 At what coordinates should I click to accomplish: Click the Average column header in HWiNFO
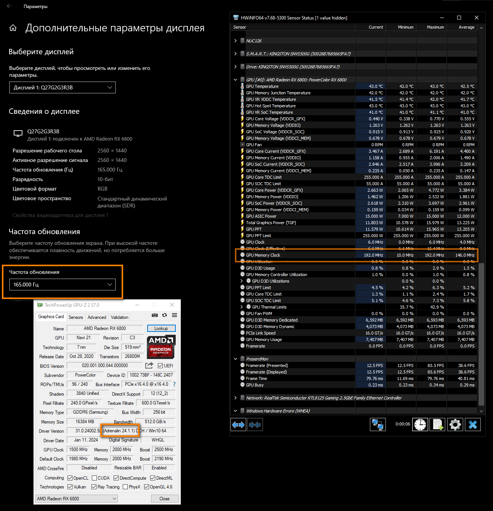[462, 27]
